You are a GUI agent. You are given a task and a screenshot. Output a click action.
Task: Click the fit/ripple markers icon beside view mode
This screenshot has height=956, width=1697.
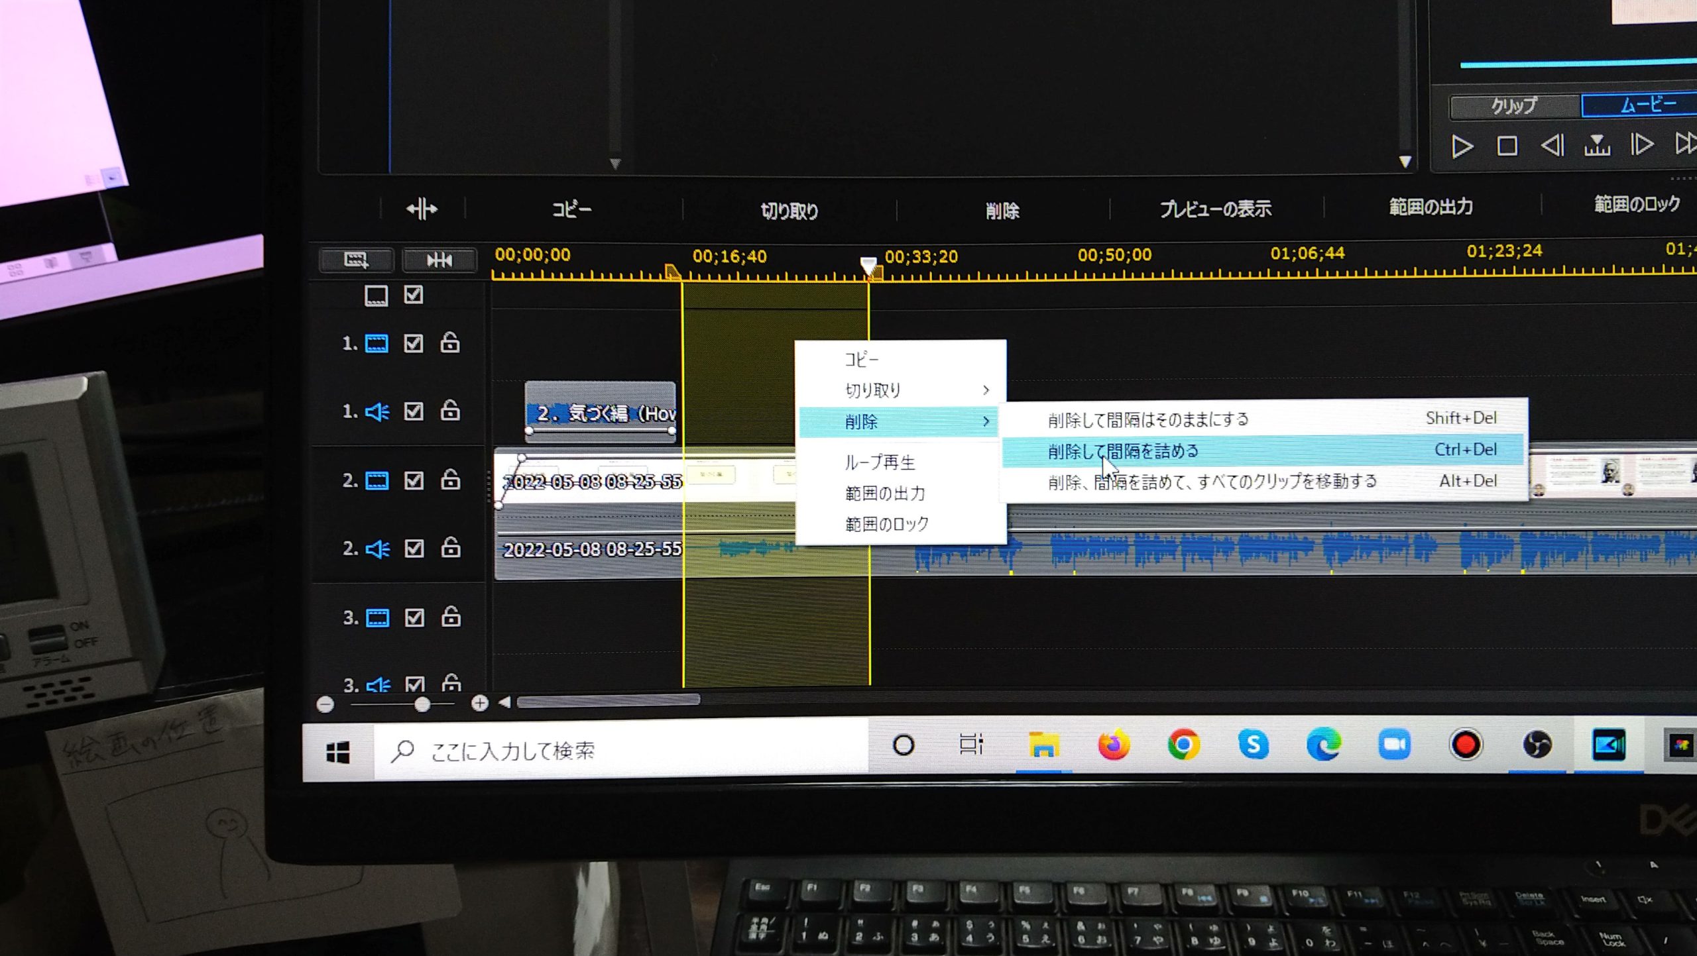pyautogui.click(x=439, y=260)
